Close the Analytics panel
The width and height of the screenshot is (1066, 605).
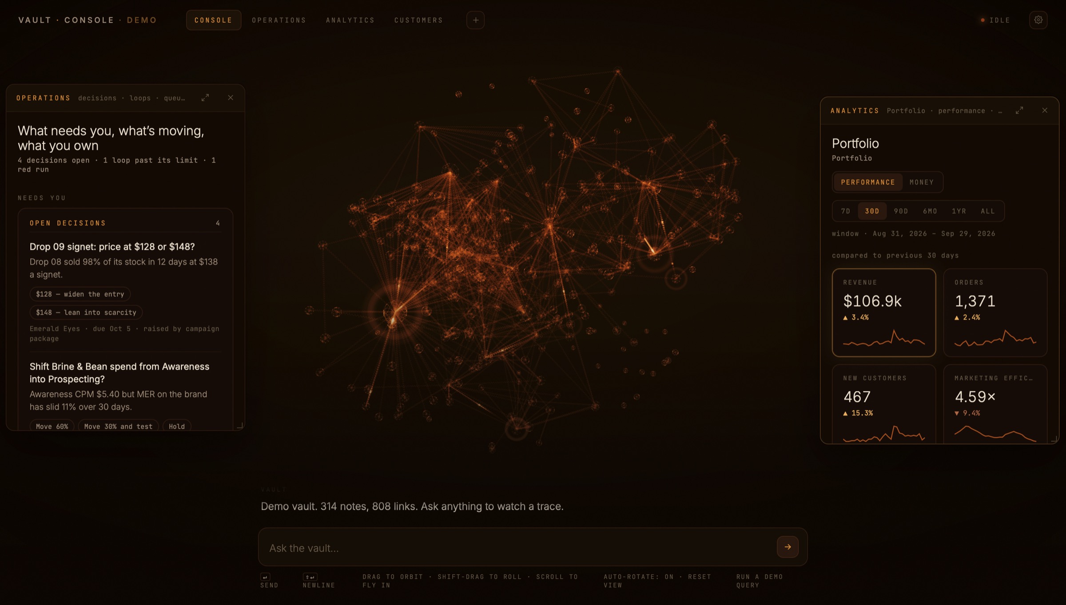(x=1045, y=111)
